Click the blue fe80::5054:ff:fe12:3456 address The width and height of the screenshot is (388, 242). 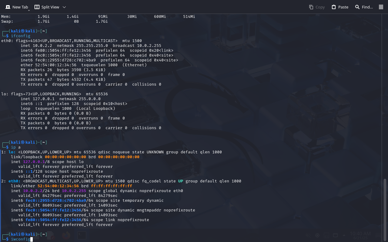pos(53,220)
